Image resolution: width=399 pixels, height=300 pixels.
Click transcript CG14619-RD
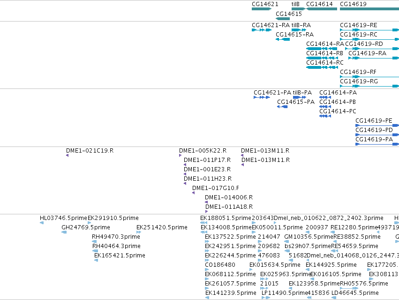click(x=372, y=49)
